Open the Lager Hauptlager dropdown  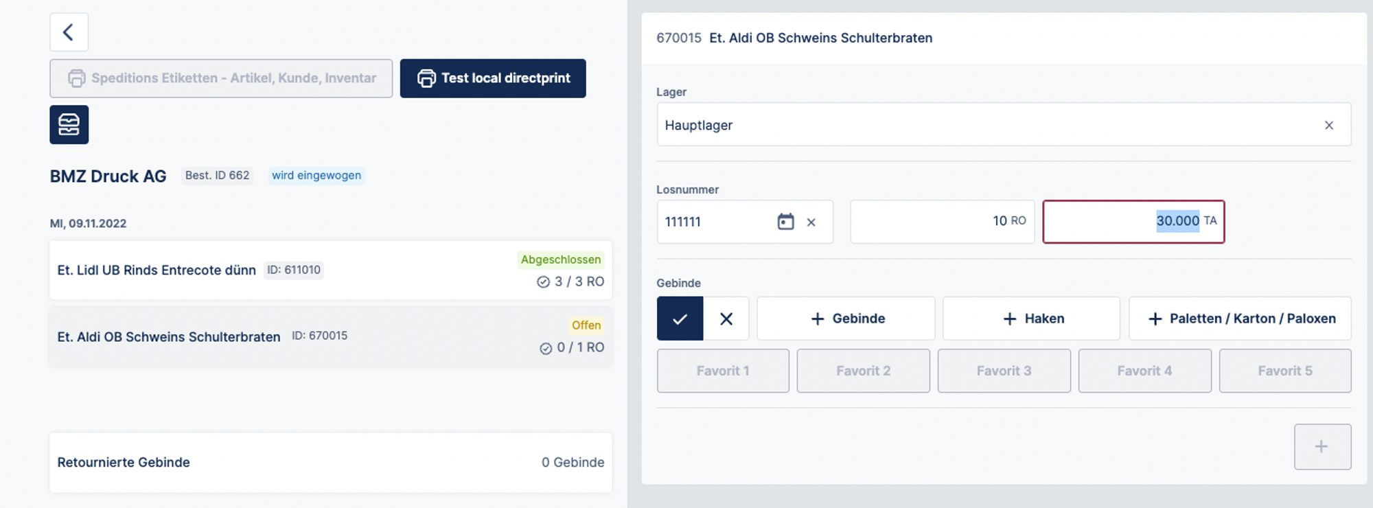click(989, 125)
